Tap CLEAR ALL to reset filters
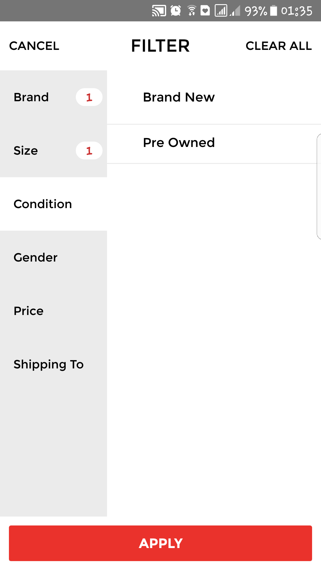This screenshot has width=321, height=570. (x=278, y=46)
